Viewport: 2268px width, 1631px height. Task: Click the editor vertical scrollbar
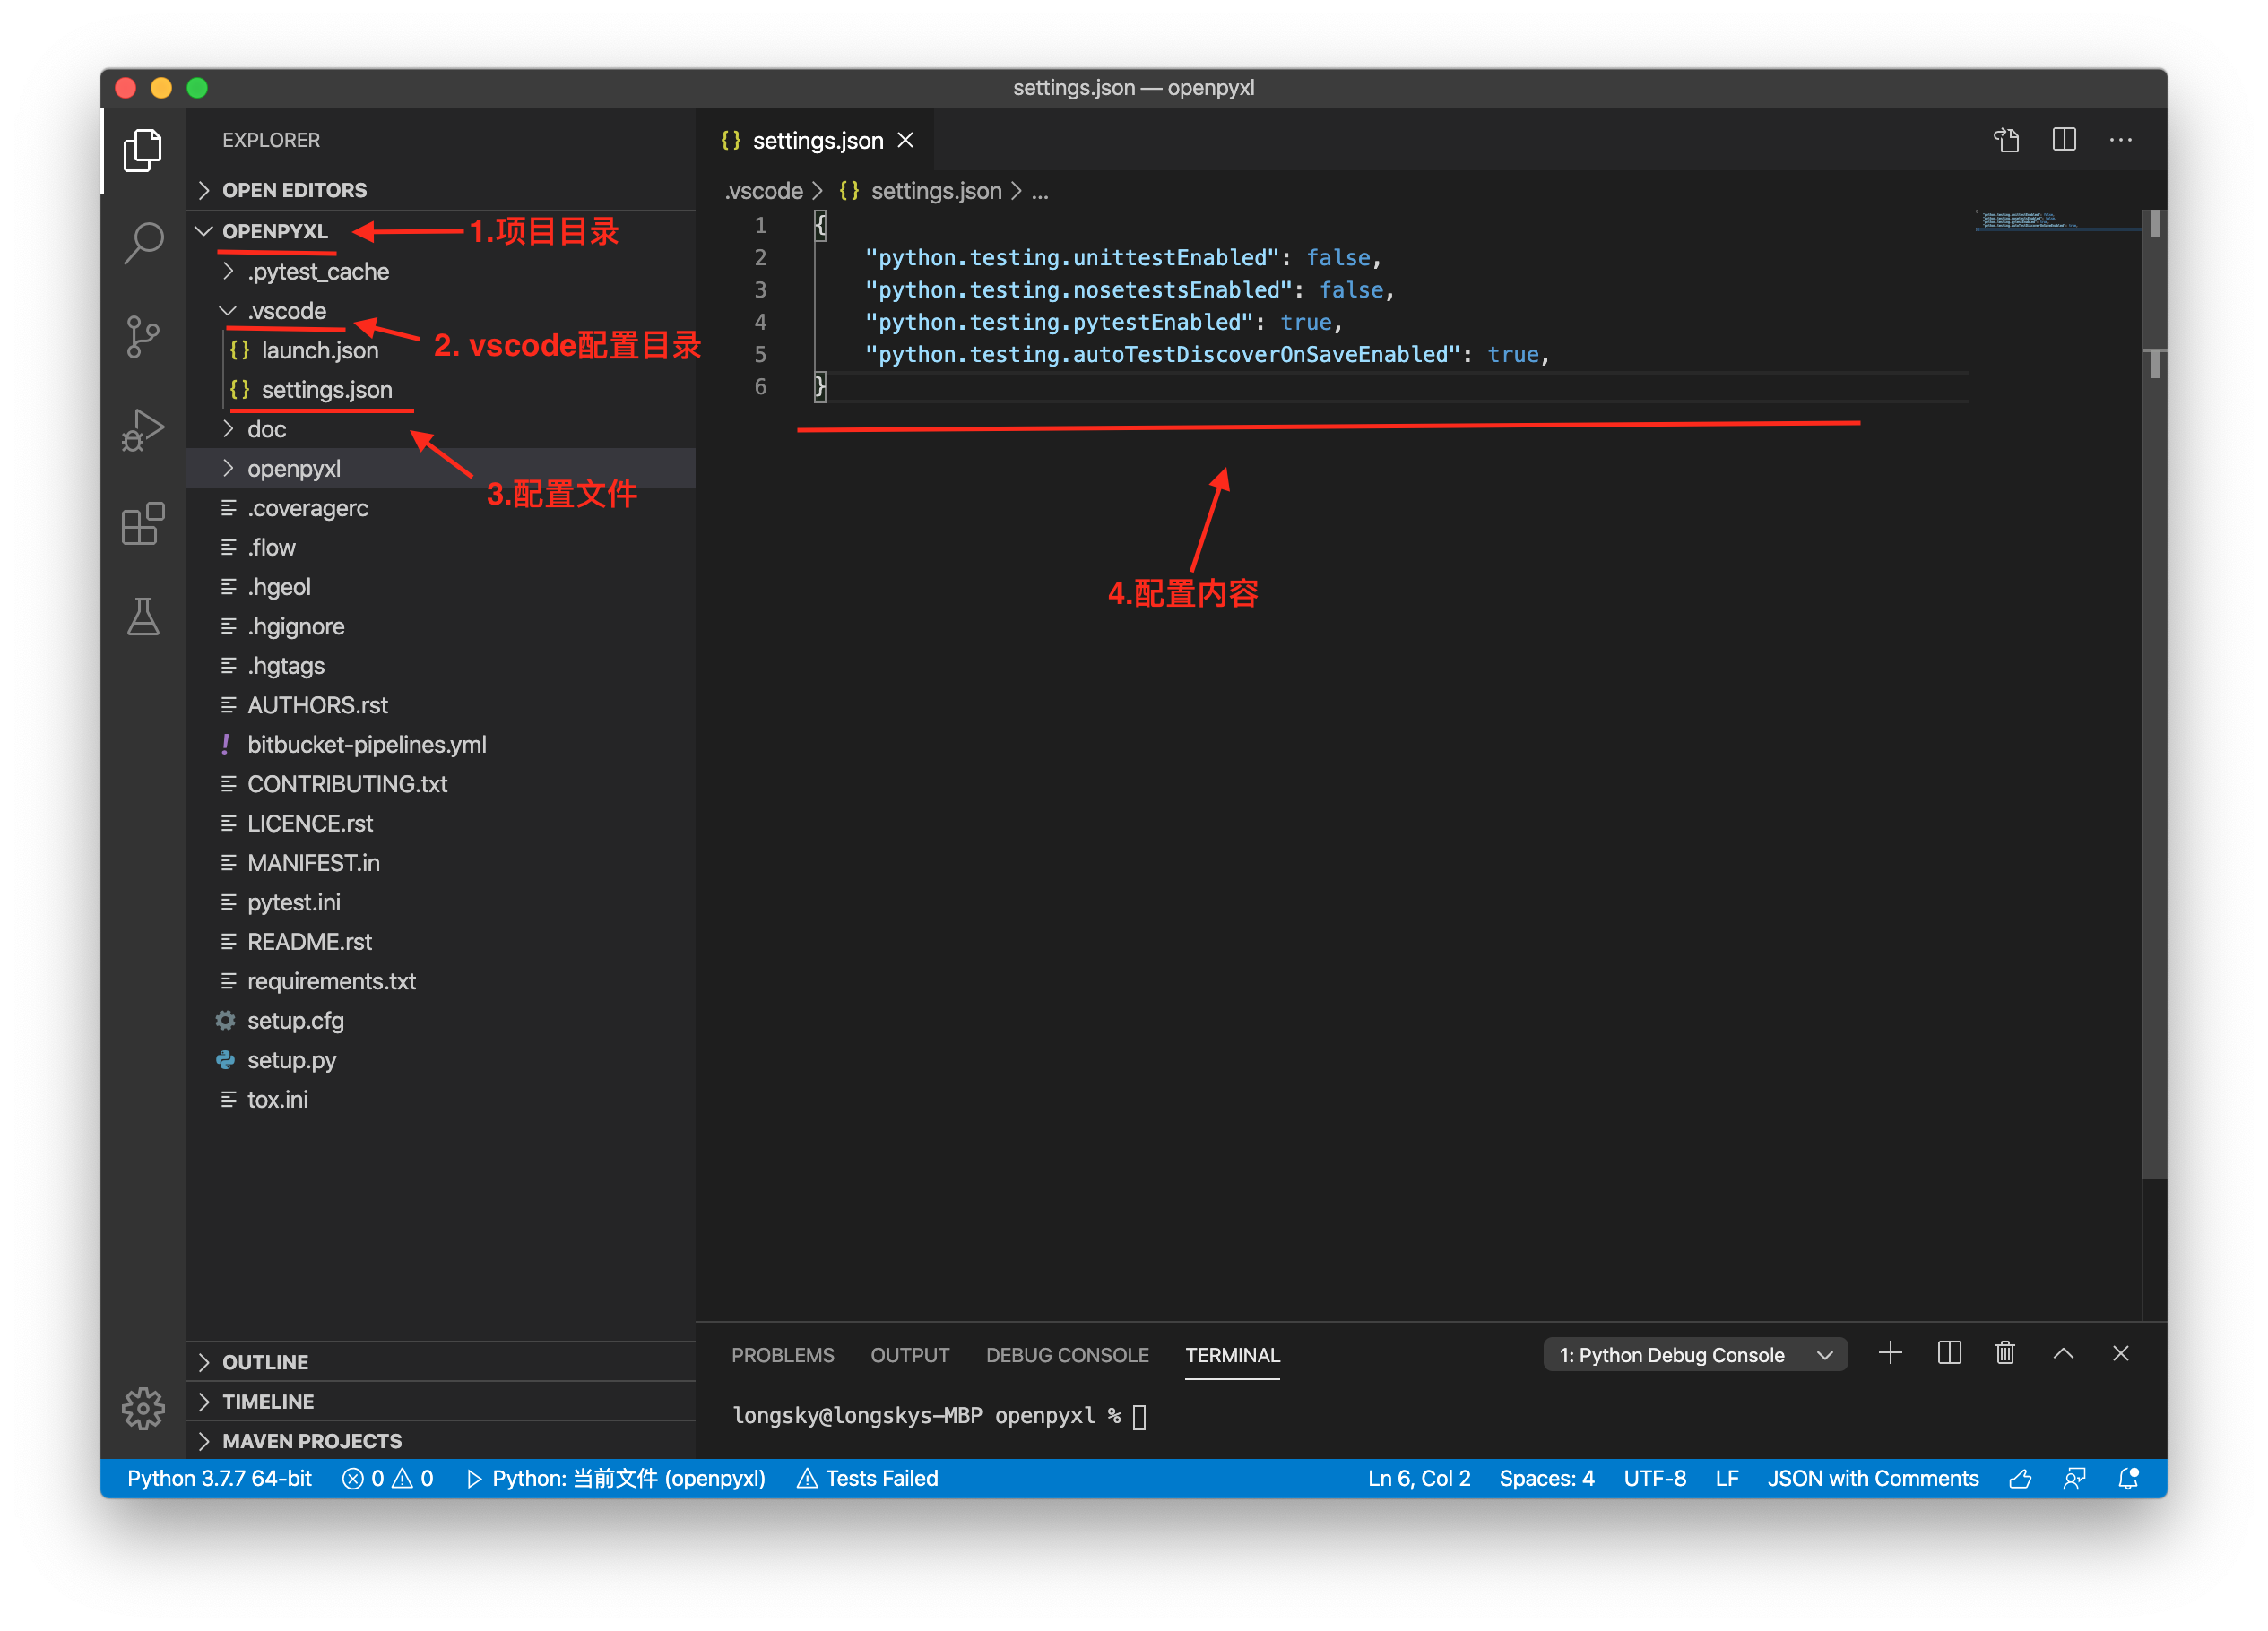(2154, 695)
